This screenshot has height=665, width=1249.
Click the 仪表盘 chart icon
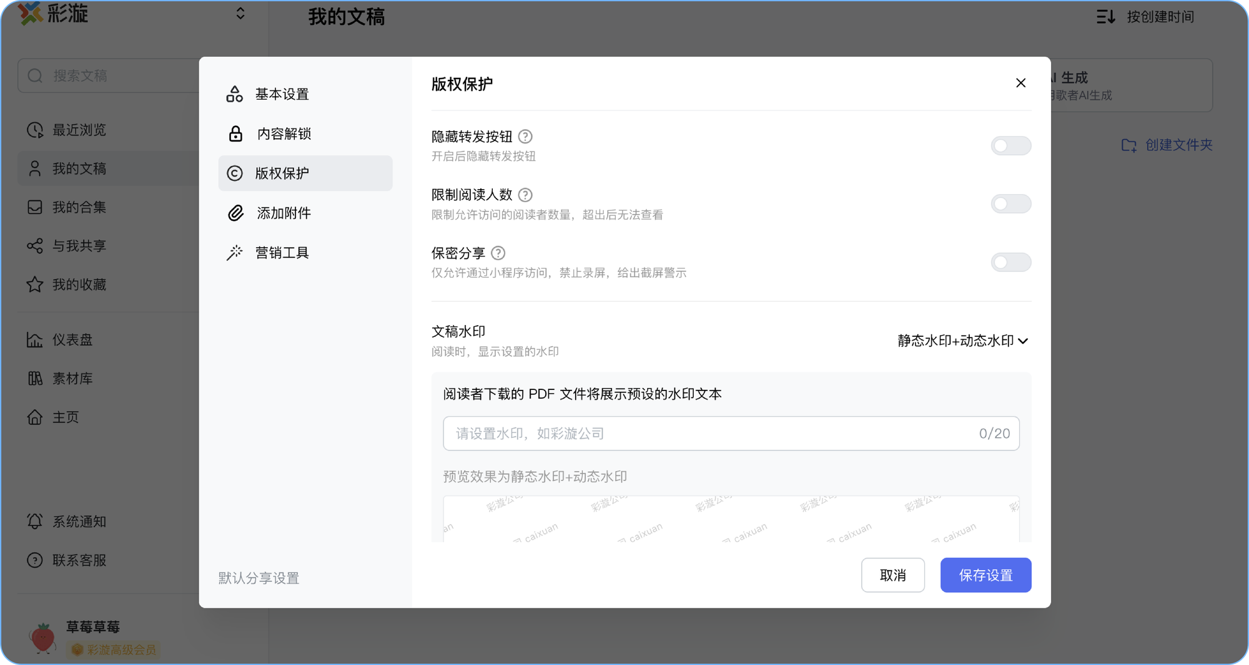click(x=35, y=340)
